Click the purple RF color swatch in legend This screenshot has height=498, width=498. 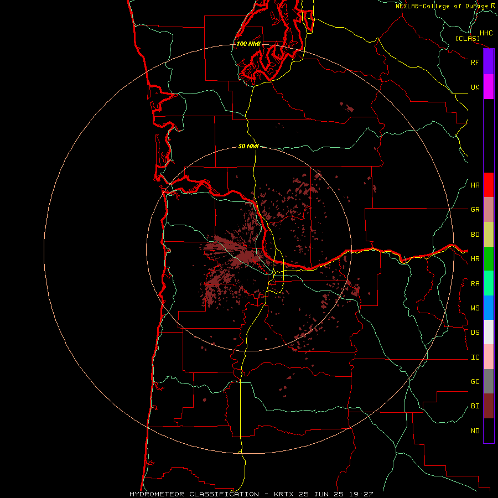pos(489,62)
